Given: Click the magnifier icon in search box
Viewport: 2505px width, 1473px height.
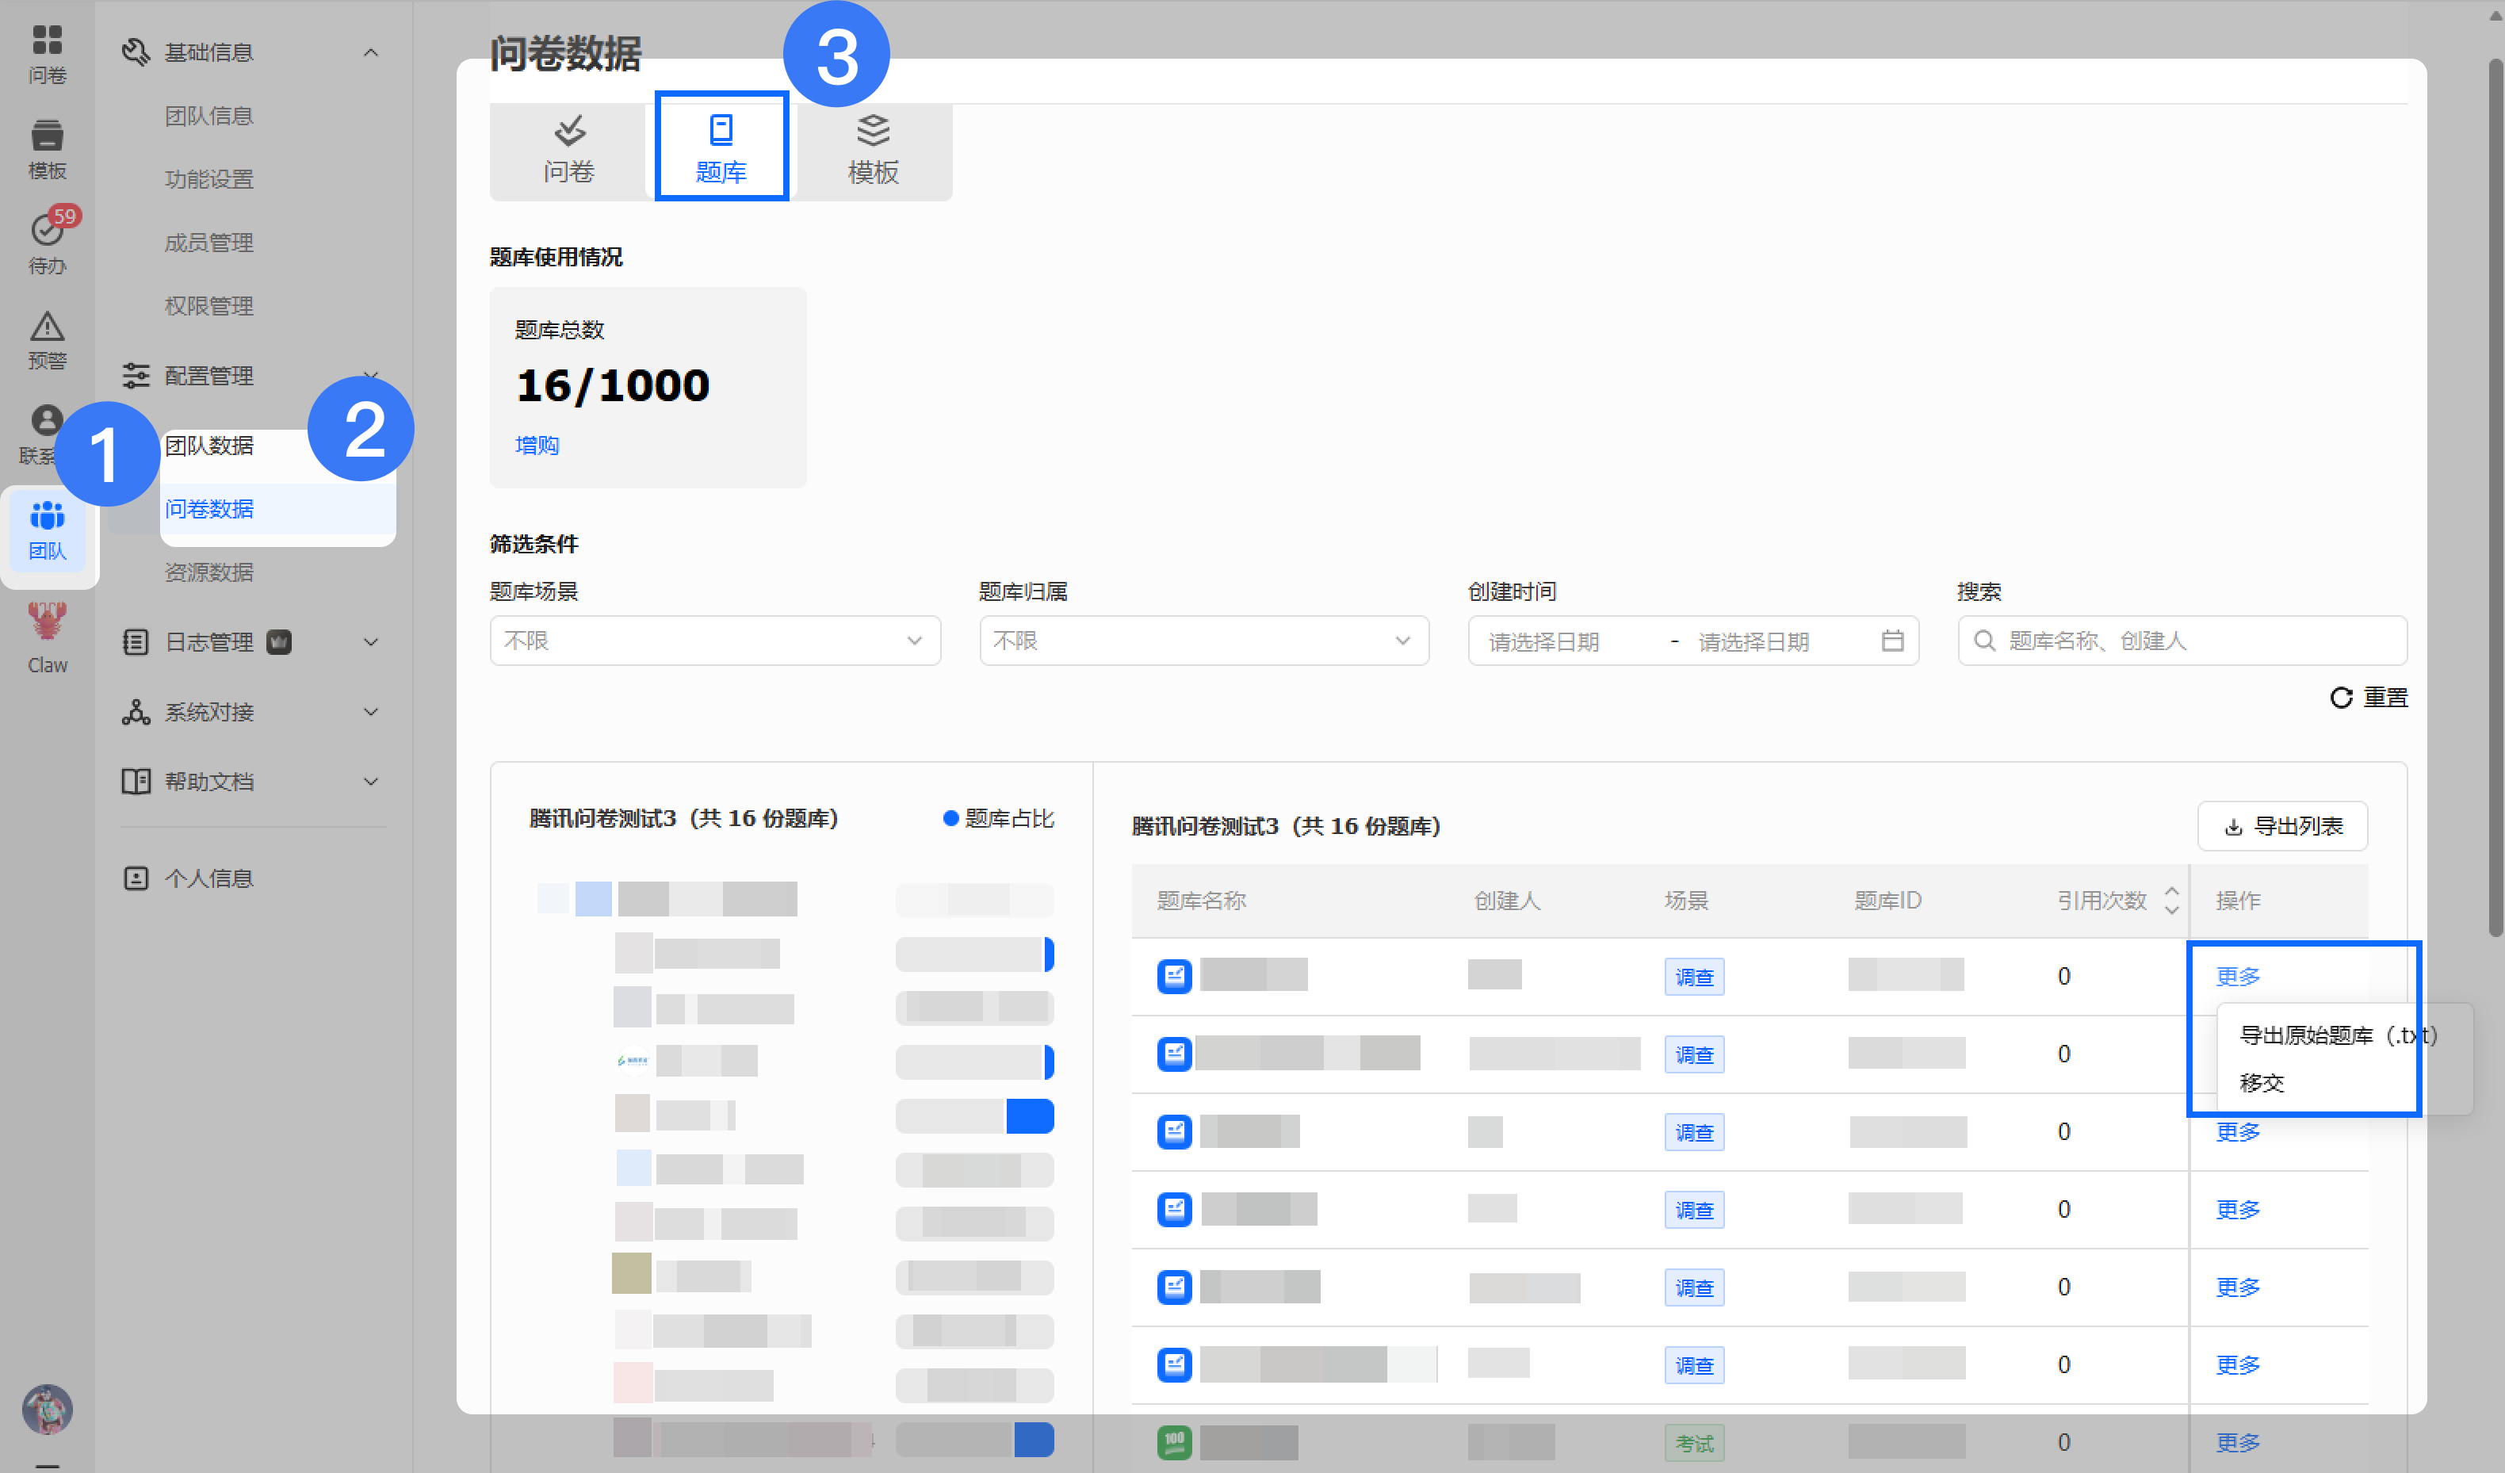Looking at the screenshot, I should 1984,641.
